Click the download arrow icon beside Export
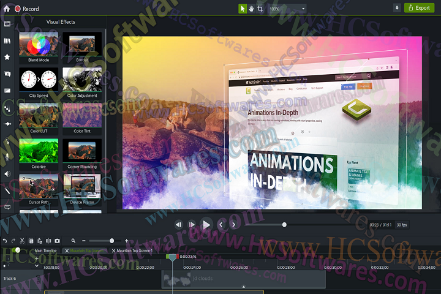Screen dimensions: 441x294 click(x=397, y=8)
